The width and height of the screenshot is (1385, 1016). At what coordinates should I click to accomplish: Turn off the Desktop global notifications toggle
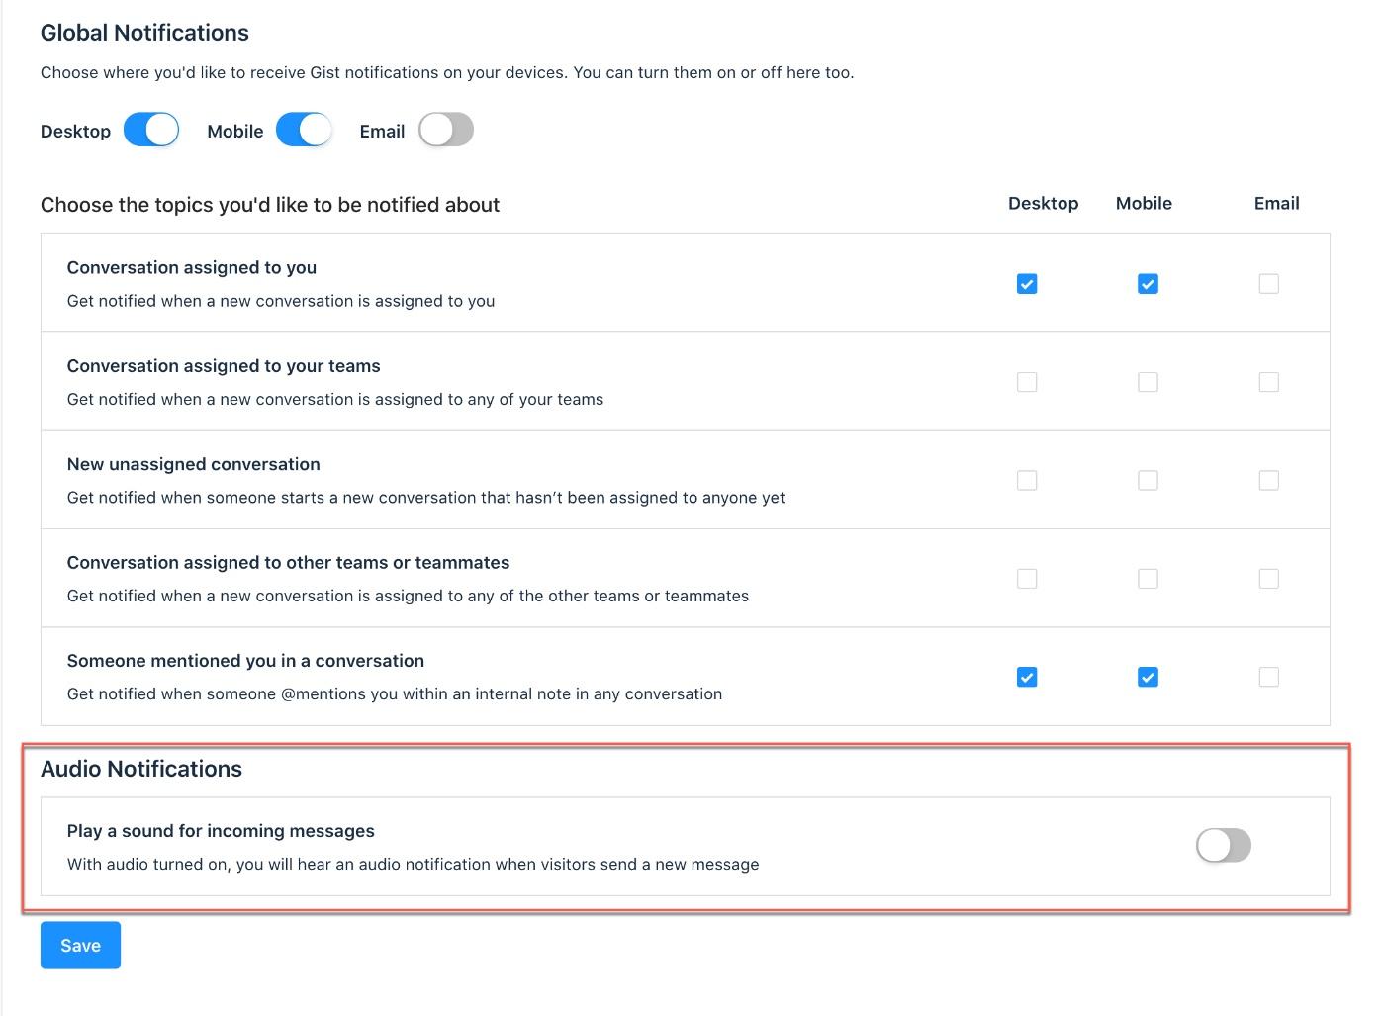tap(151, 131)
